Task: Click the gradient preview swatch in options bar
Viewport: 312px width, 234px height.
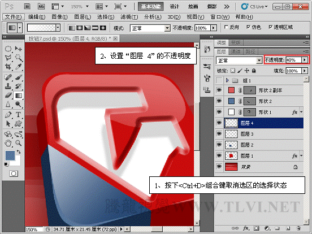Action: pos(41,28)
